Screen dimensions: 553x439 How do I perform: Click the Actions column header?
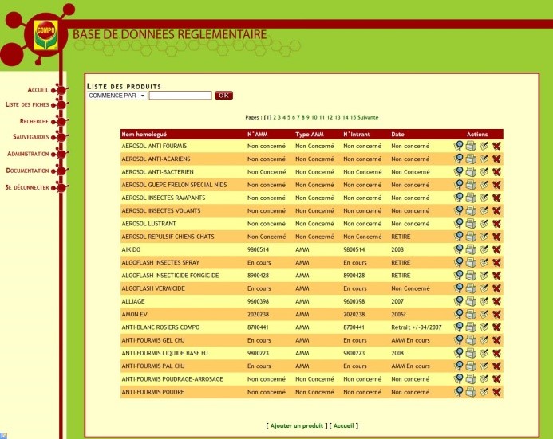tap(477, 134)
